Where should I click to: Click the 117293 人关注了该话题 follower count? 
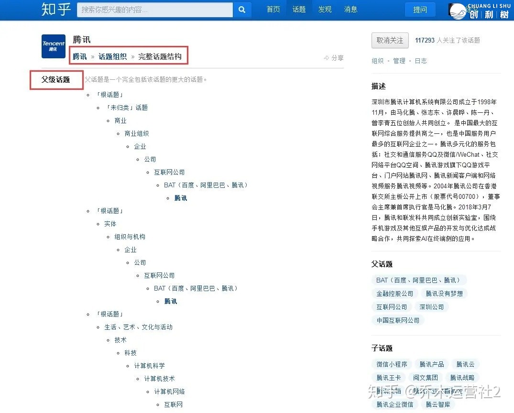448,40
